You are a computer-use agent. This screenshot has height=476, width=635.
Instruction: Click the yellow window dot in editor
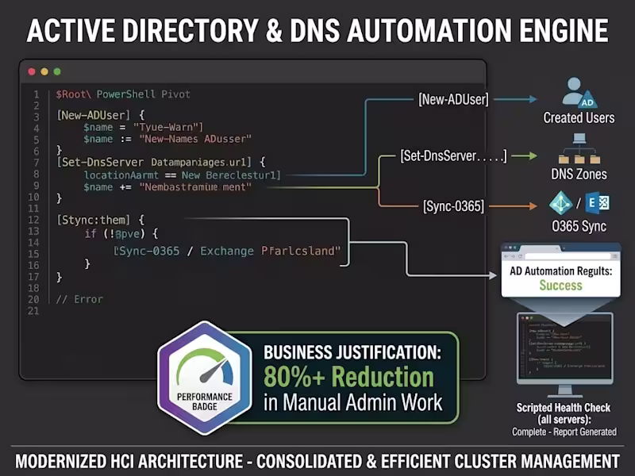click(44, 71)
